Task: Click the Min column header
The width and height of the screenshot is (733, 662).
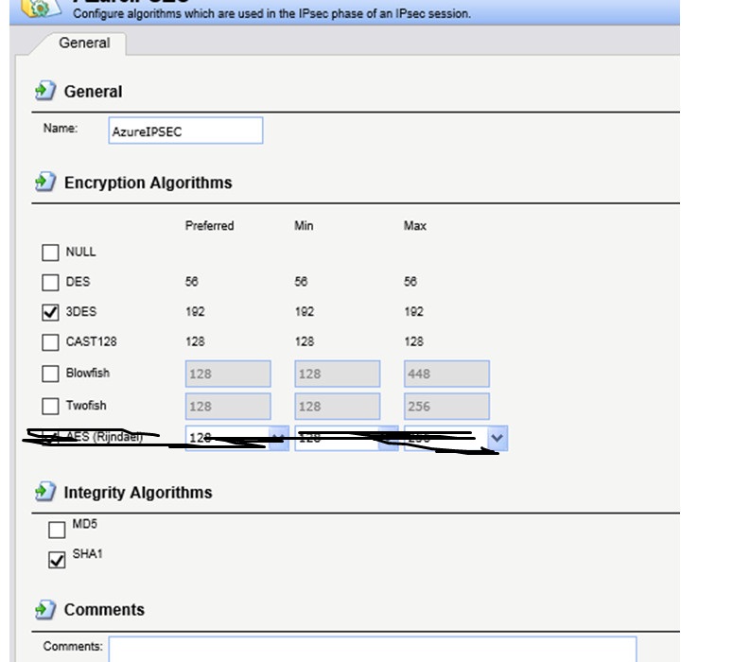Action: pyautogui.click(x=304, y=226)
